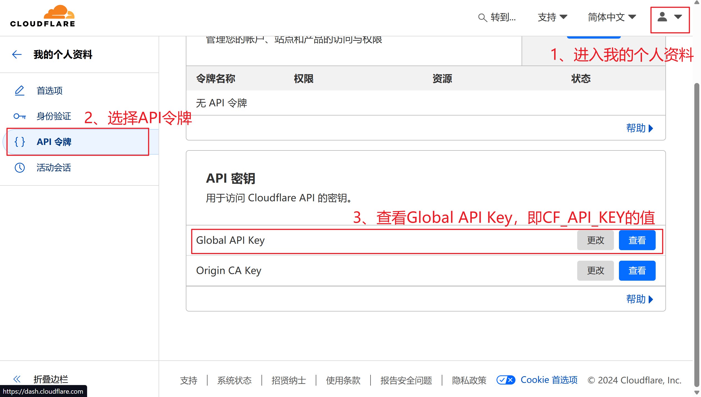
Task: View the Global API Key
Action: click(637, 240)
